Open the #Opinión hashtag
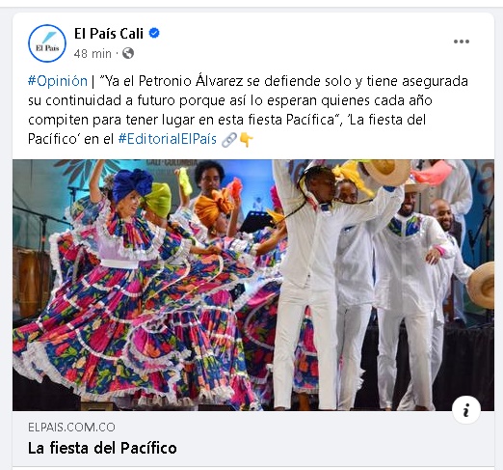Viewport: 503px width, 470px height. click(x=58, y=81)
